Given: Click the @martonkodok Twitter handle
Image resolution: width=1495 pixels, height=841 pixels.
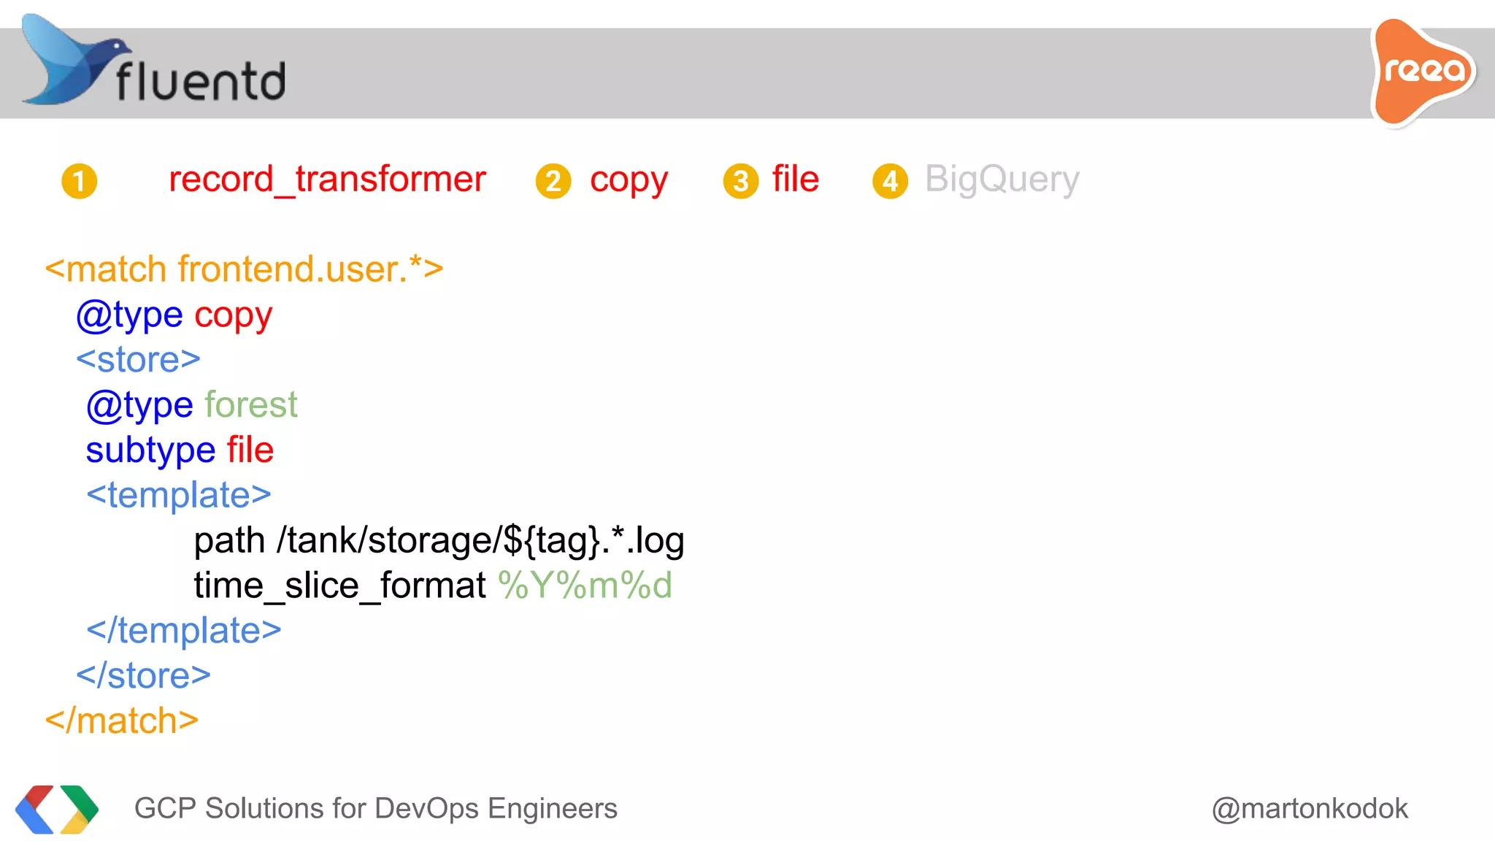Looking at the screenshot, I should click(x=1310, y=809).
